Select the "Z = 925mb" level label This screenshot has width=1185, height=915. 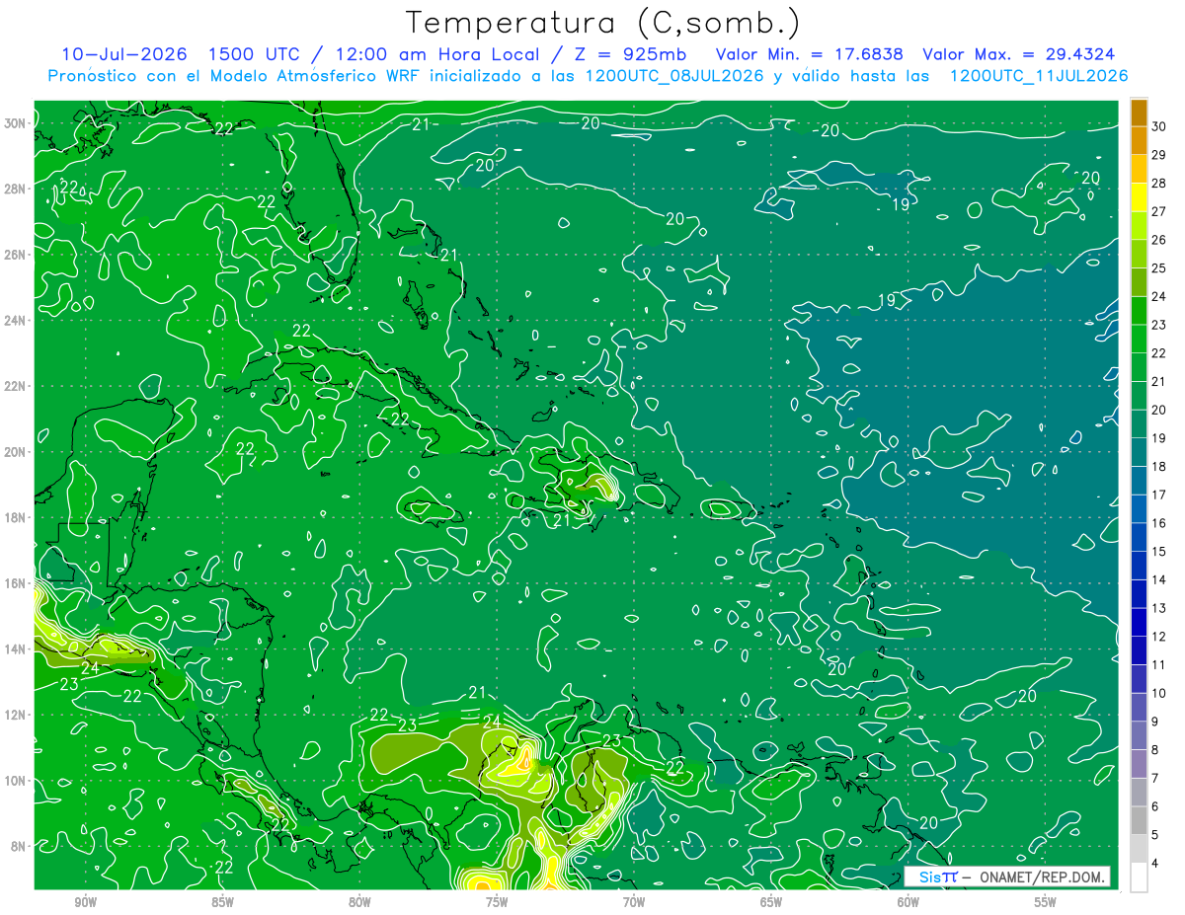point(632,54)
